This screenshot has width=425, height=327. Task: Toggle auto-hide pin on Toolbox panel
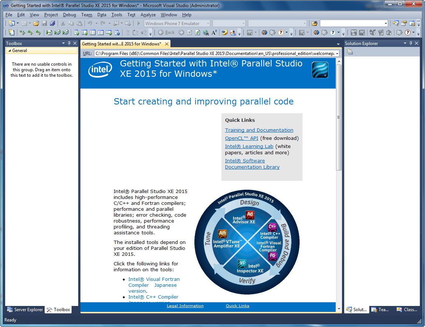(69, 43)
